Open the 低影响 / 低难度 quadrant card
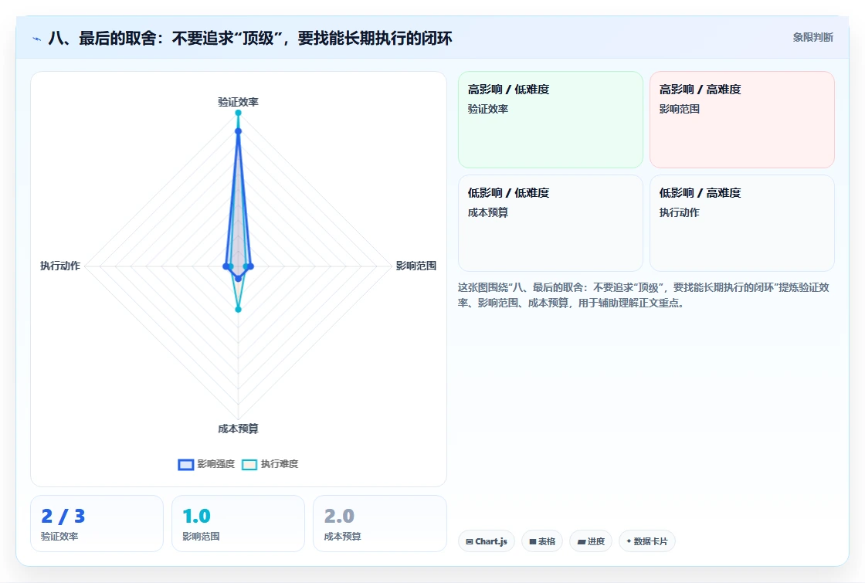 (x=551, y=223)
